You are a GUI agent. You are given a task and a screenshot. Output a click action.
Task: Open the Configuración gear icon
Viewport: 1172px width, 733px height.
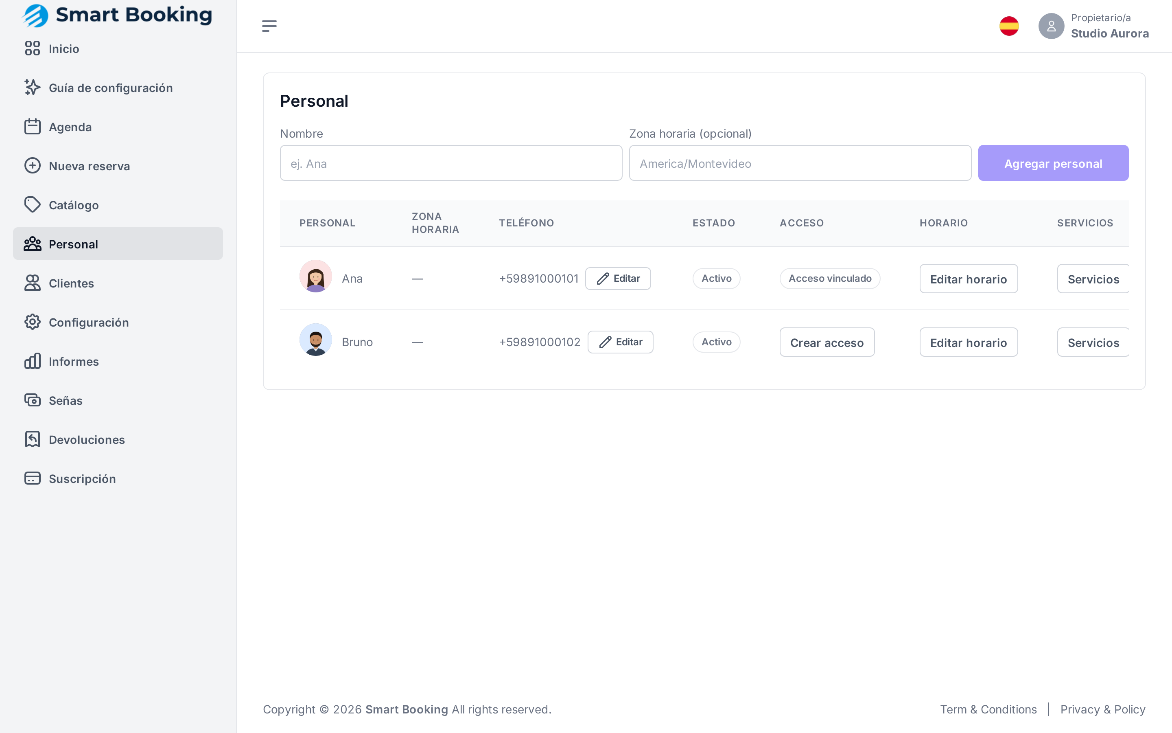tap(33, 322)
